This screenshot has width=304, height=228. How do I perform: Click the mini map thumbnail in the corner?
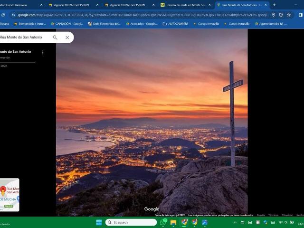9,195
